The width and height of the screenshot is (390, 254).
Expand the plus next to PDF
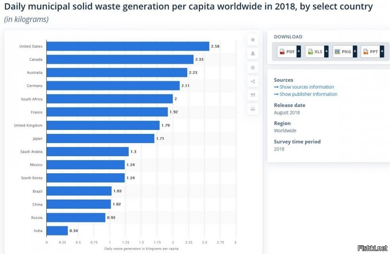pyautogui.click(x=298, y=52)
